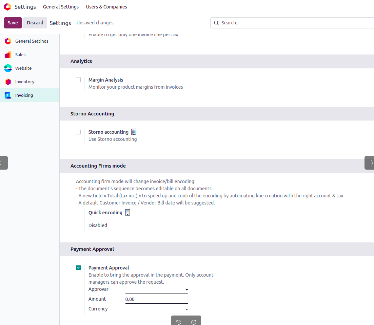Open the Sales settings sidebar icon
Screen dimensions: 374x325
click(x=8, y=55)
